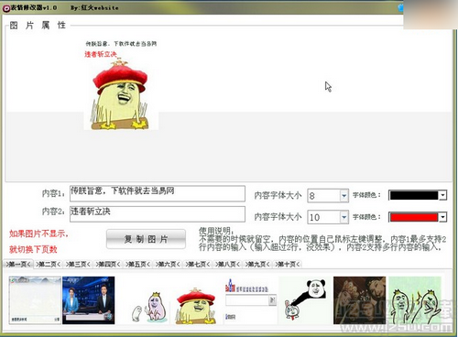Switch to the 第三页 tab
458x337 pixels.
78,264
